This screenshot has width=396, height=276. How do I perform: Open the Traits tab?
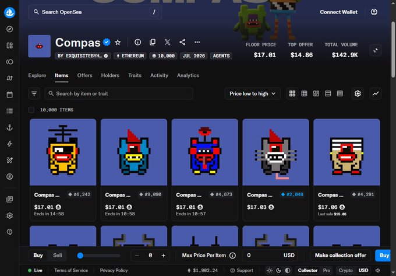[135, 75]
